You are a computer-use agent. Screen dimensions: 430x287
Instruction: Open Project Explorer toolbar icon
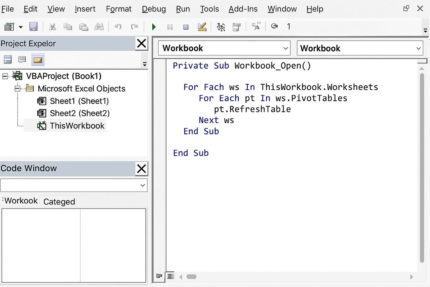pyautogui.click(x=221, y=27)
